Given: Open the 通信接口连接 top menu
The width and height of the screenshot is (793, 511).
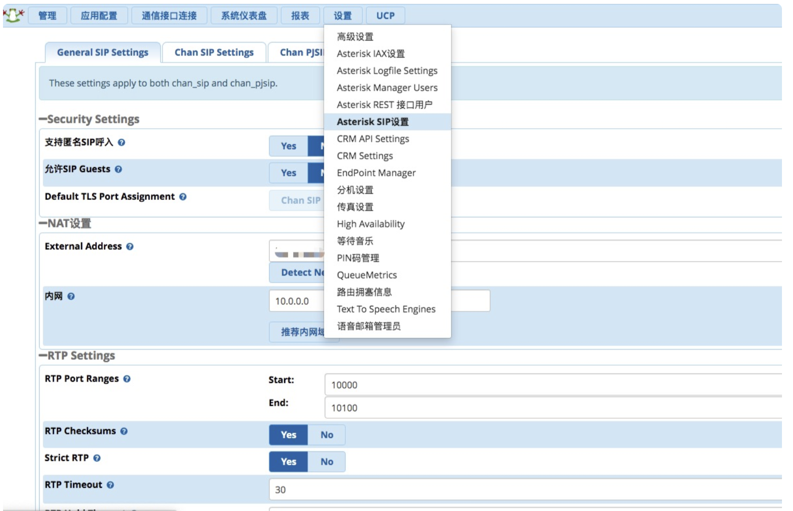Looking at the screenshot, I should 169,16.
